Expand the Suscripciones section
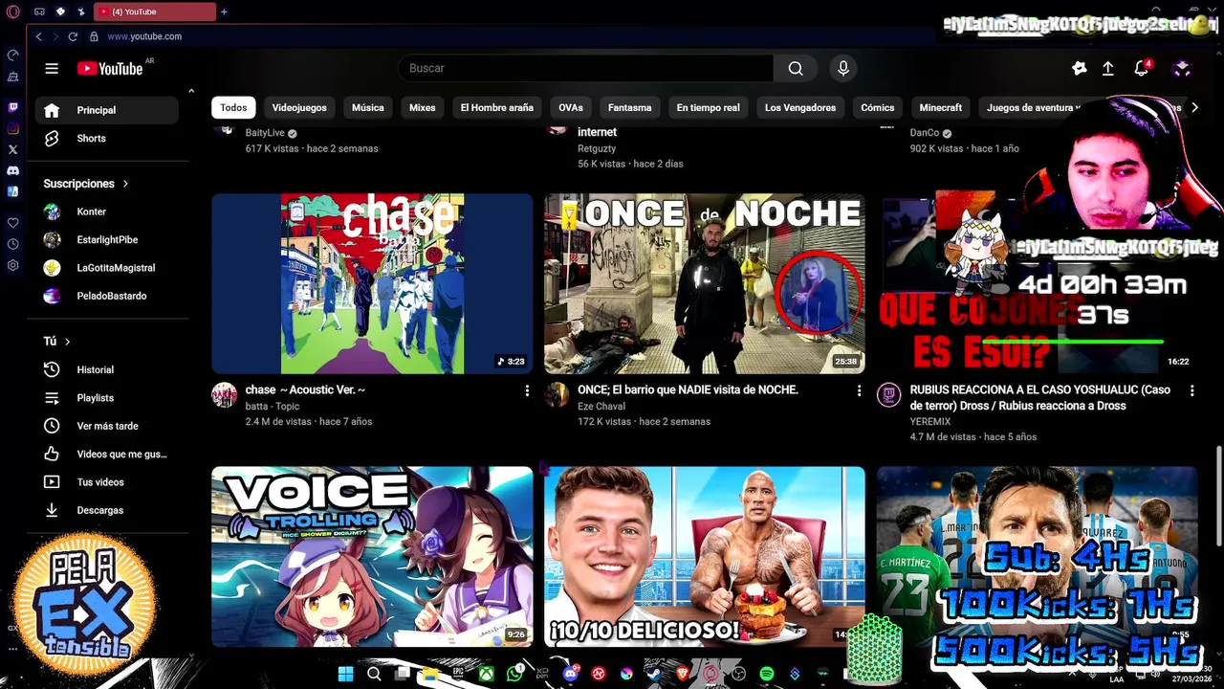 tap(86, 183)
